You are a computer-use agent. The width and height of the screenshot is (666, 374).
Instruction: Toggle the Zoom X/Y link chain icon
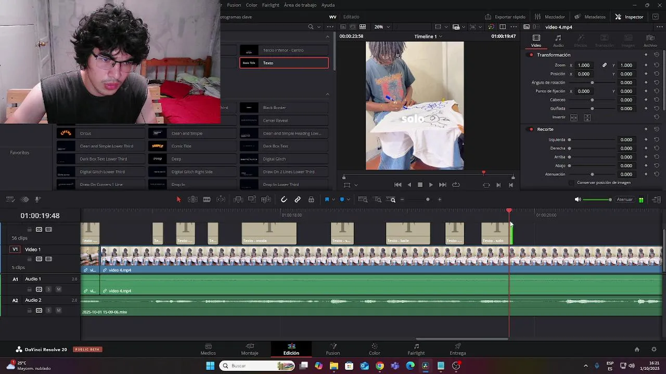tap(605, 65)
